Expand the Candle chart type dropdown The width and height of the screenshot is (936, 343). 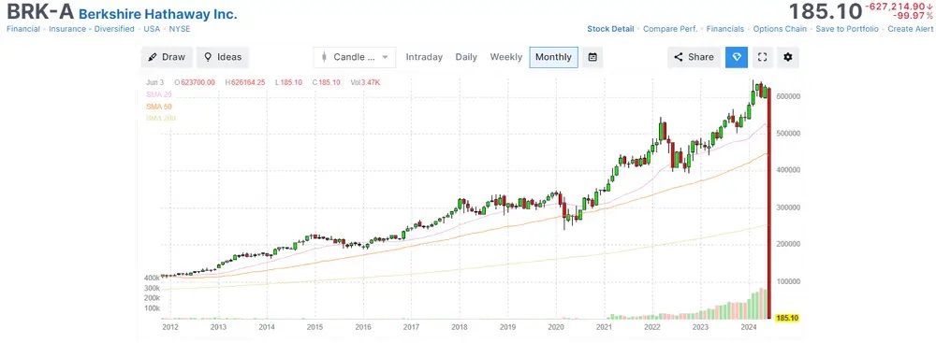[x=355, y=57]
